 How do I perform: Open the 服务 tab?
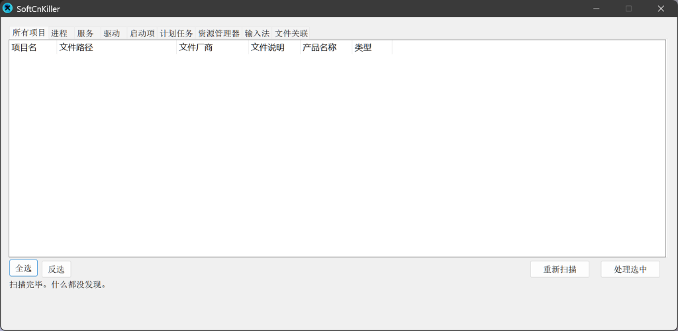click(x=87, y=33)
